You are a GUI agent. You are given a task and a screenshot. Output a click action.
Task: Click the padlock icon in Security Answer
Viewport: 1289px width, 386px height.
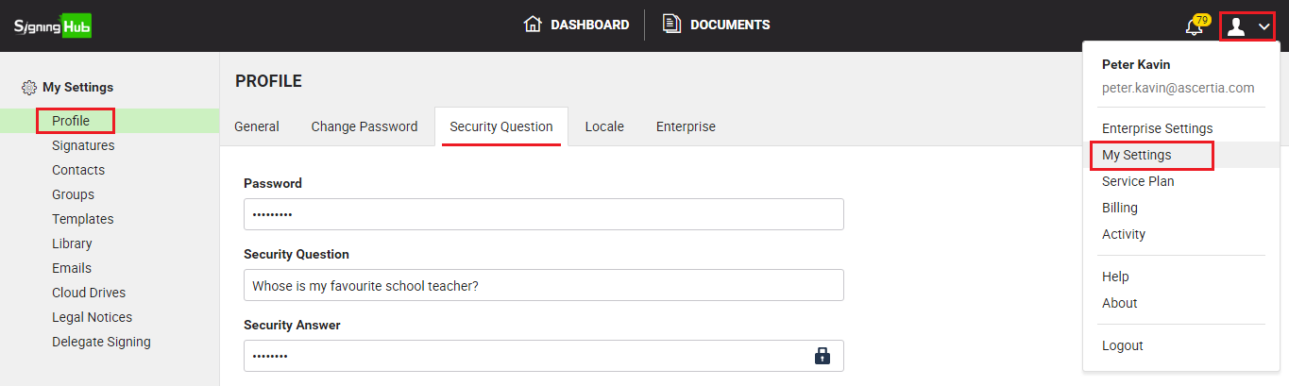[822, 356]
